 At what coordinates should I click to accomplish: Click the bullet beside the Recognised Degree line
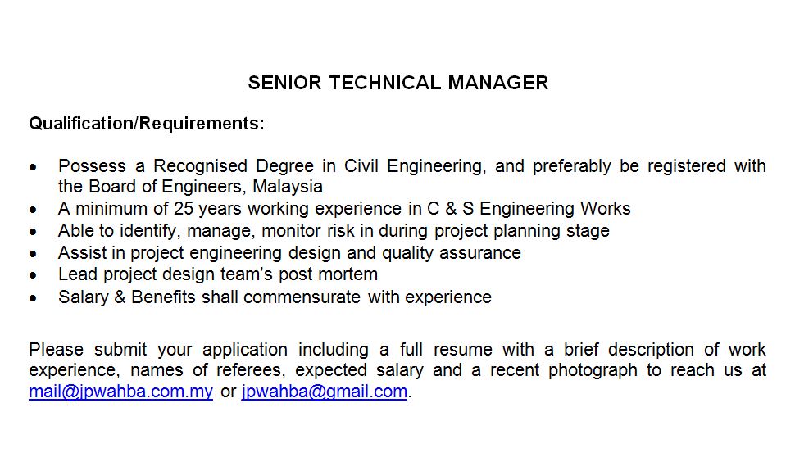33,167
